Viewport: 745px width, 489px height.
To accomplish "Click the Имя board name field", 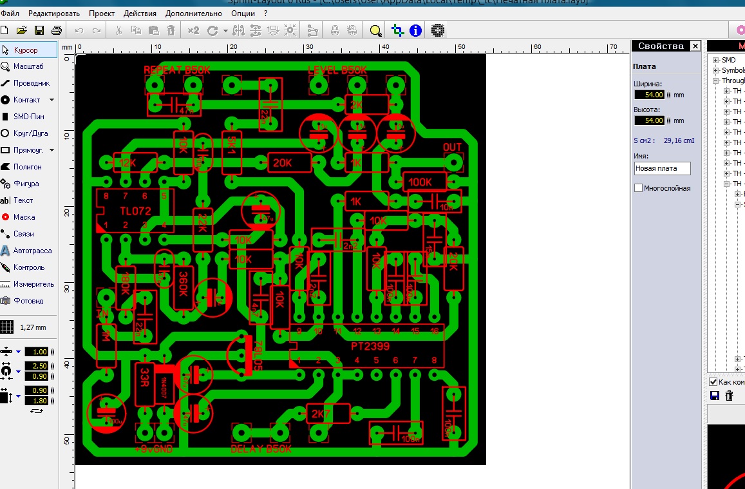I will click(663, 168).
